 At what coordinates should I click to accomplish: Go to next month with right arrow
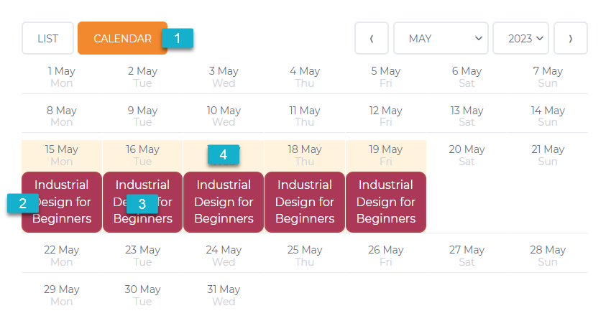(571, 38)
